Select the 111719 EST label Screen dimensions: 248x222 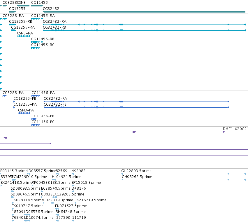pos(79,218)
